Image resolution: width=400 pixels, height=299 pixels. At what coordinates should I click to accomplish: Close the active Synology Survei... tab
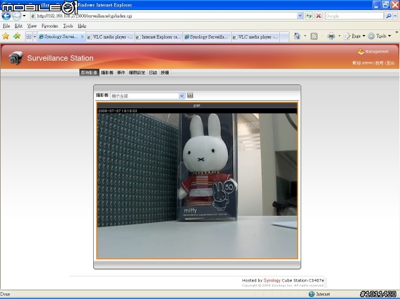pyautogui.click(x=82, y=37)
